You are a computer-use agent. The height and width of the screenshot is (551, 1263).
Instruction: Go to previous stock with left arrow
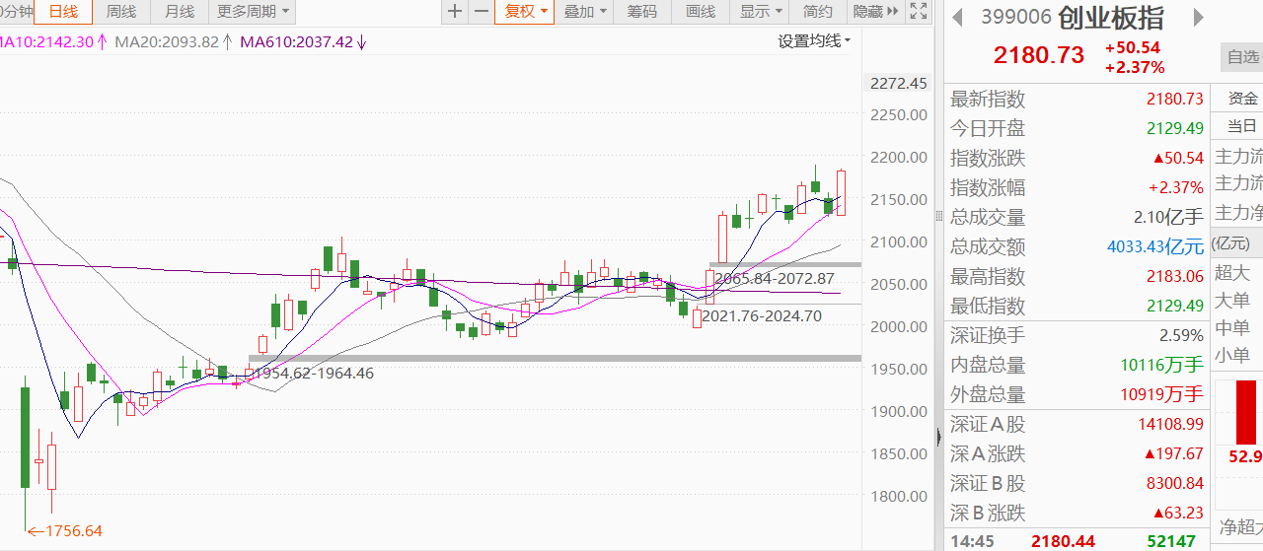tap(957, 17)
